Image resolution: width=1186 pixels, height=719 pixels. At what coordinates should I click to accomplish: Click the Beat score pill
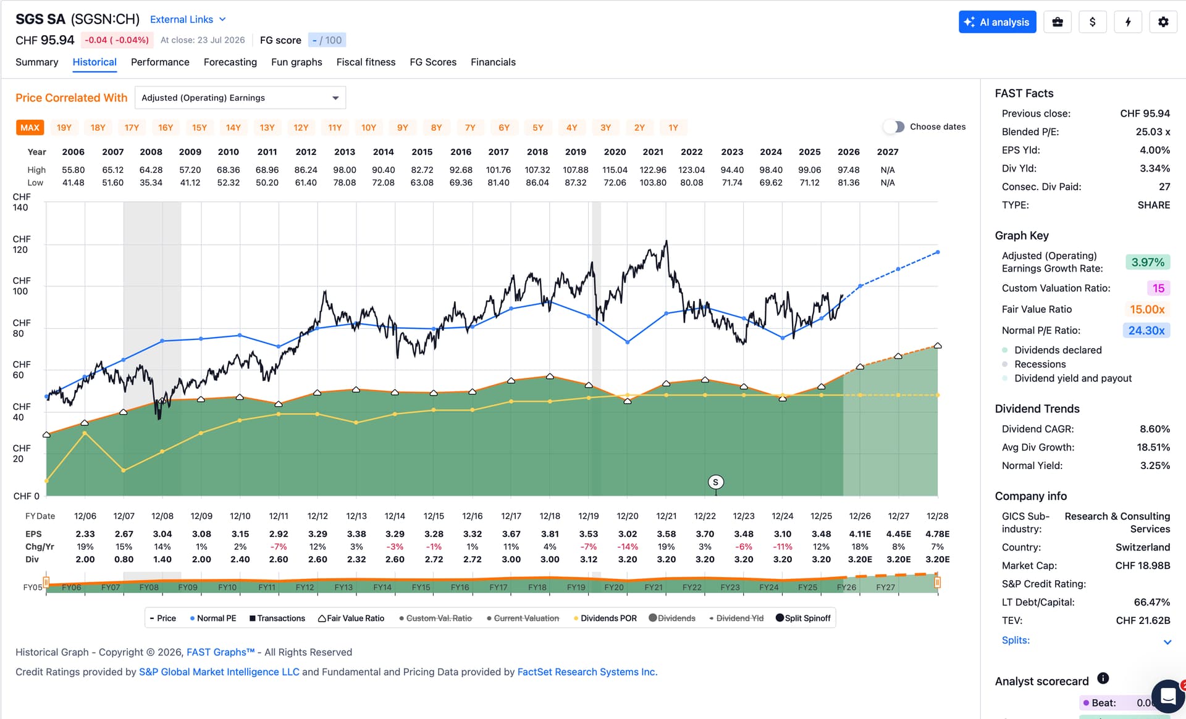[x=1125, y=703]
